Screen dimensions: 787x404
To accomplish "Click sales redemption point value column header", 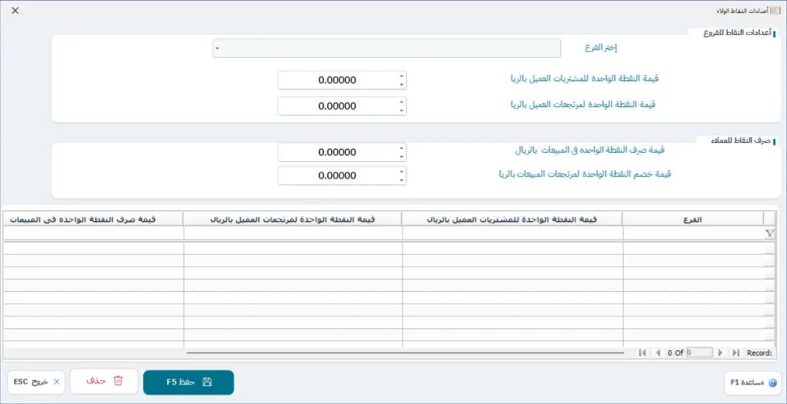I will (x=93, y=219).
